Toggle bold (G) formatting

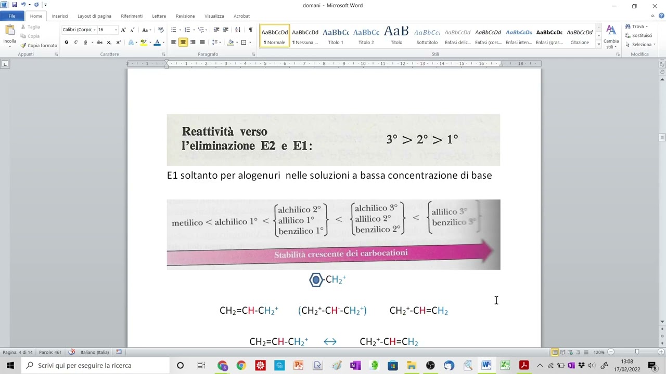click(x=66, y=42)
